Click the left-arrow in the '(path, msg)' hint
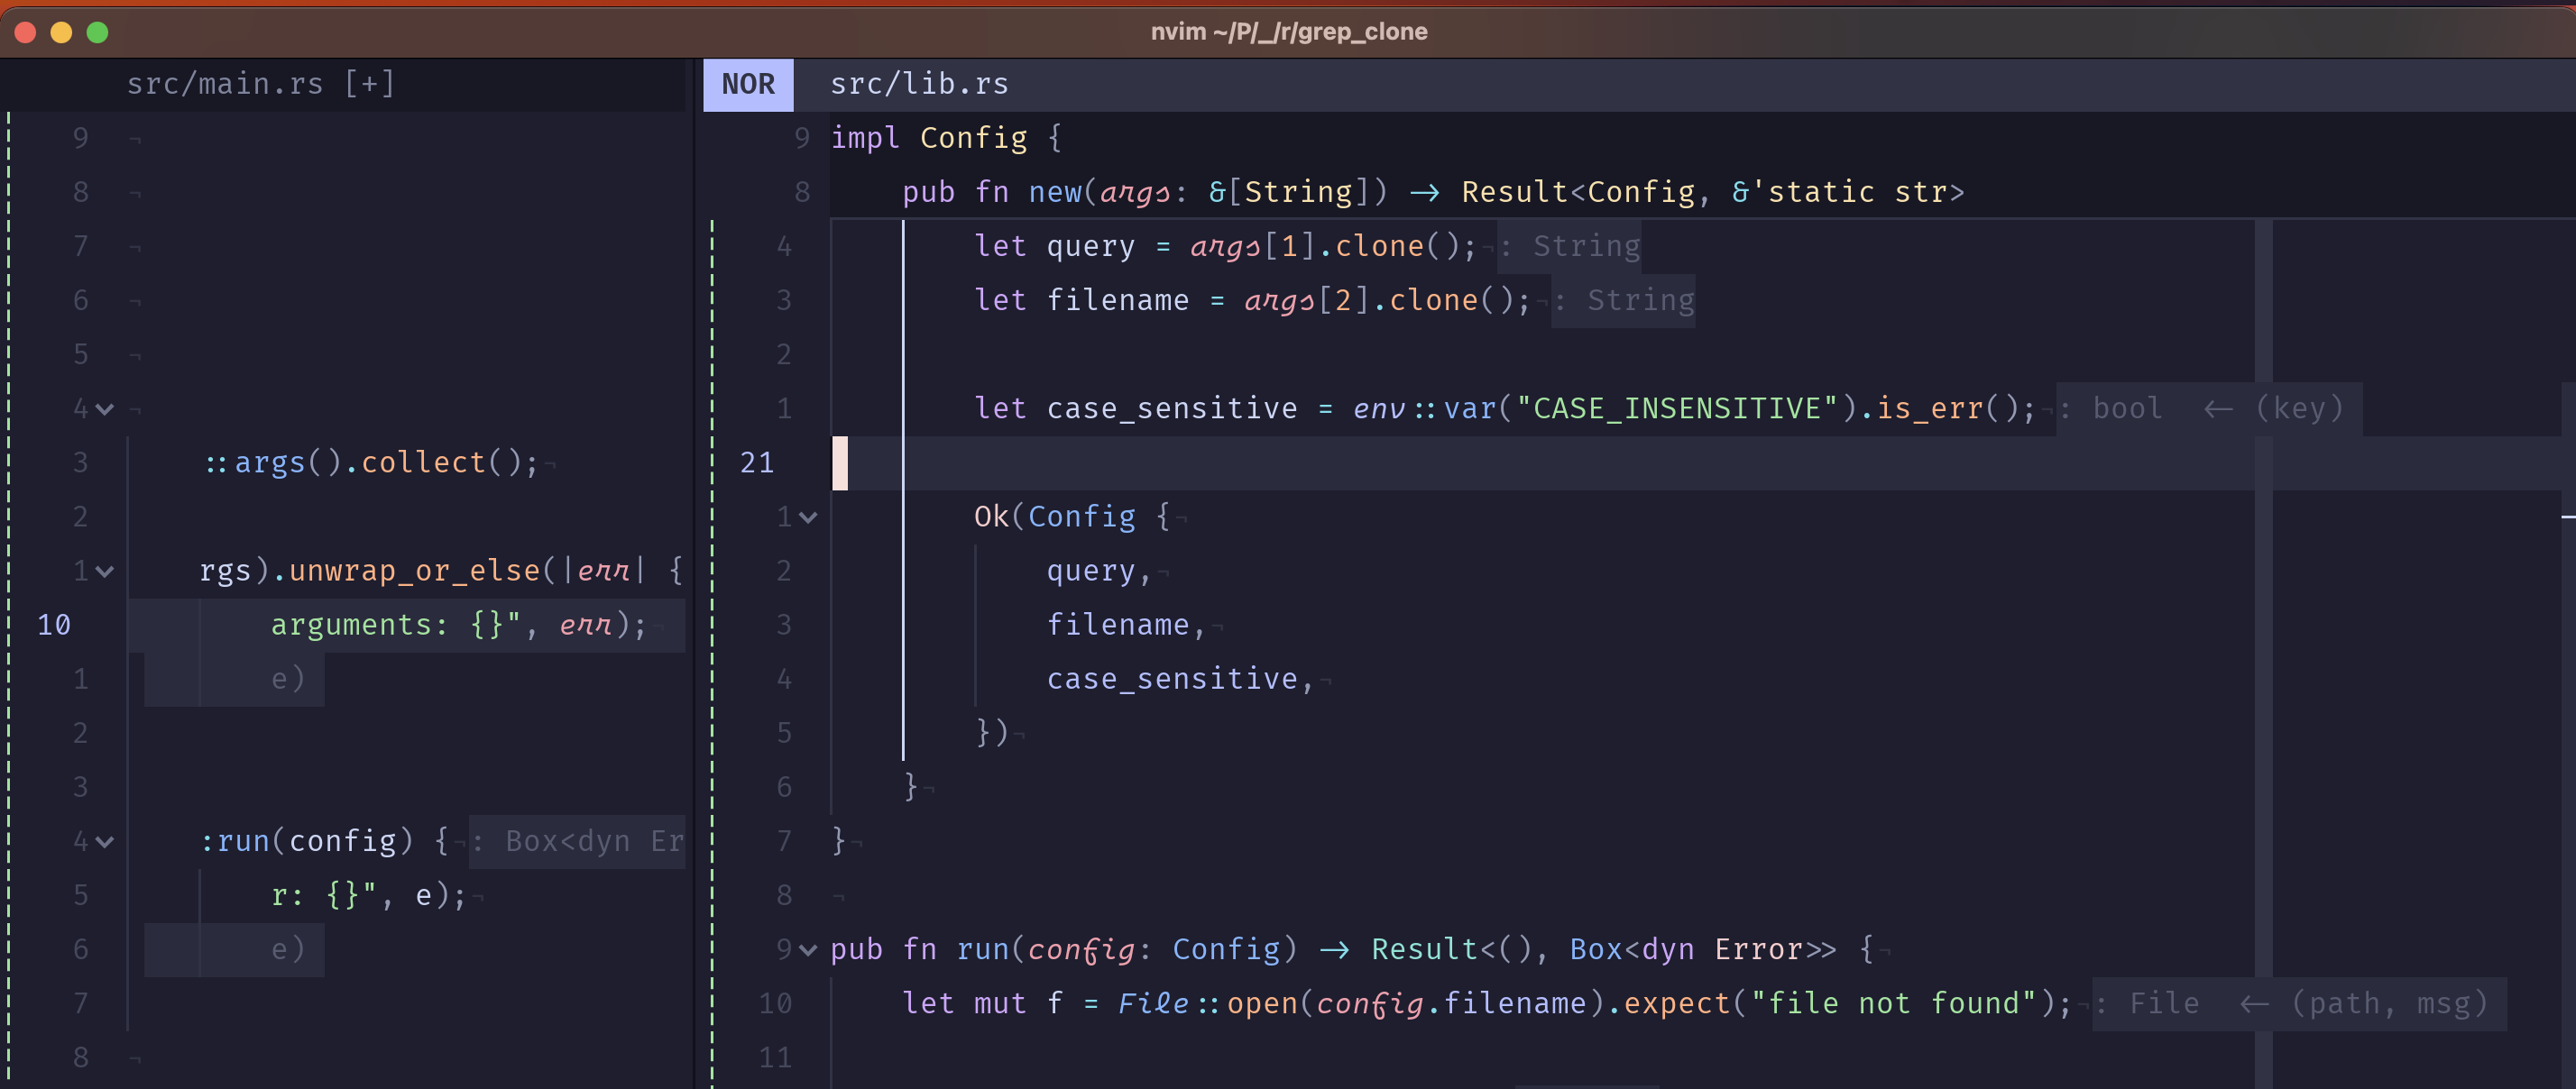This screenshot has height=1089, width=2576. click(x=2253, y=1003)
